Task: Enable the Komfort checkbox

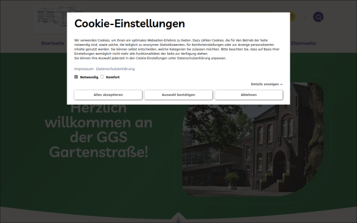Action: pos(102,77)
